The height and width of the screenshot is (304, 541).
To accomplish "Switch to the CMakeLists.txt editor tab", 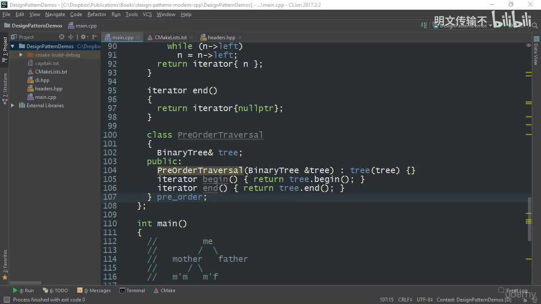I will click(x=170, y=38).
